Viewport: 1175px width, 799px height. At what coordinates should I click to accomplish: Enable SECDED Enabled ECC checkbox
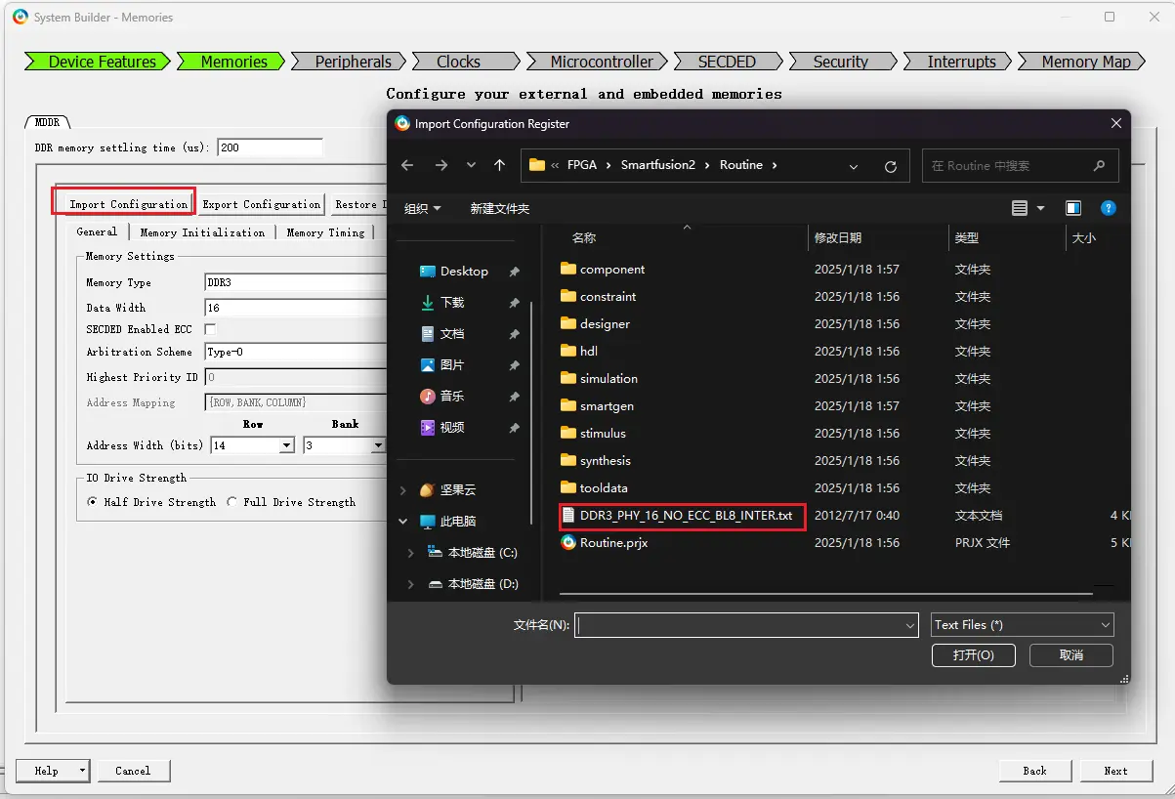point(210,330)
